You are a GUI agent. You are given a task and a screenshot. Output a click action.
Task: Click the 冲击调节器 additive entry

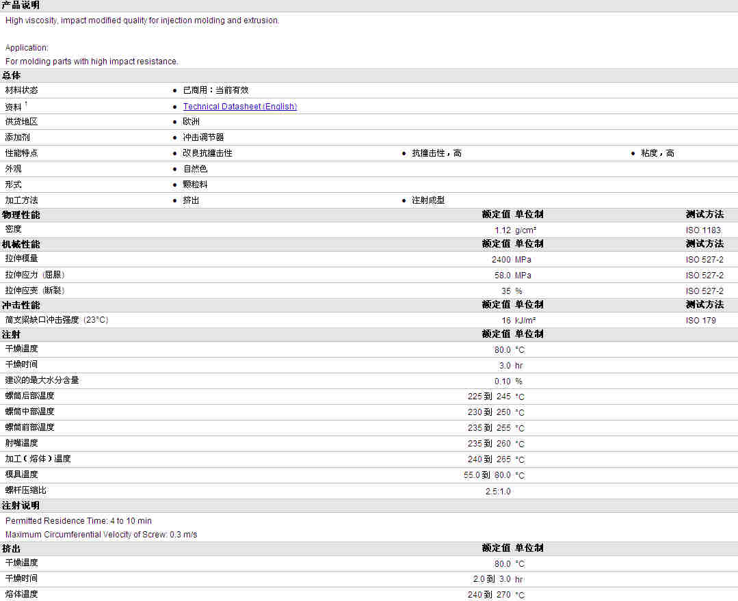pyautogui.click(x=203, y=137)
